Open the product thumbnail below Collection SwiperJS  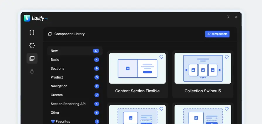pos(203,115)
